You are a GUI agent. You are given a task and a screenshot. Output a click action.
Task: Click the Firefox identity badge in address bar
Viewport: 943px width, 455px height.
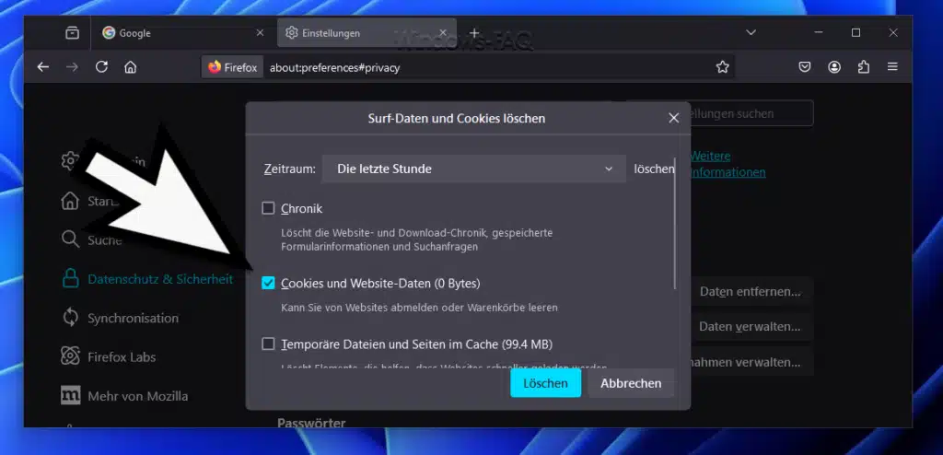click(232, 67)
